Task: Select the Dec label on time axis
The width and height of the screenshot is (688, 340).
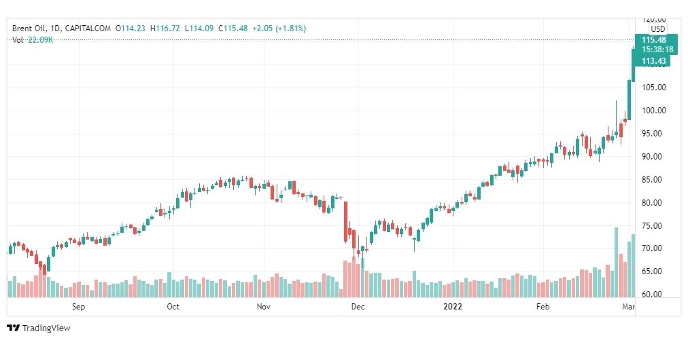Action: click(x=358, y=307)
